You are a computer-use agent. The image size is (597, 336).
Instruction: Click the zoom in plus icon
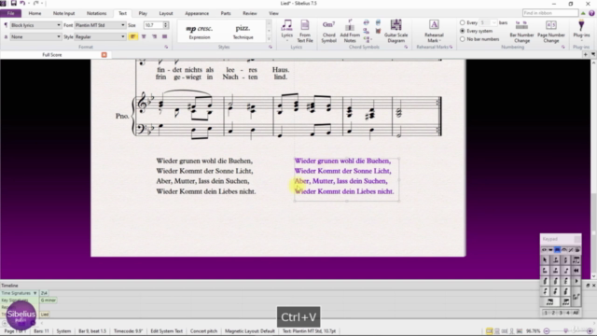pyautogui.click(x=590, y=331)
